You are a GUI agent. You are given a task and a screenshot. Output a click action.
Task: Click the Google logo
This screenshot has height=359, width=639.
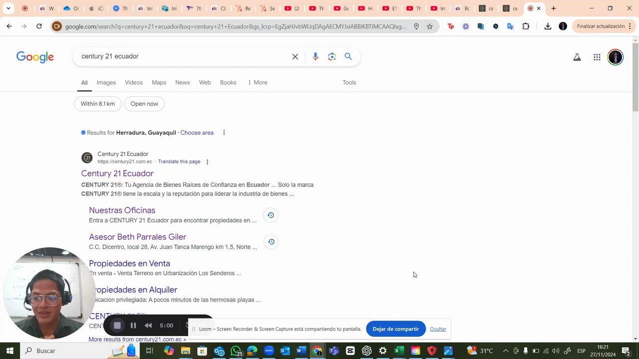[x=35, y=57]
